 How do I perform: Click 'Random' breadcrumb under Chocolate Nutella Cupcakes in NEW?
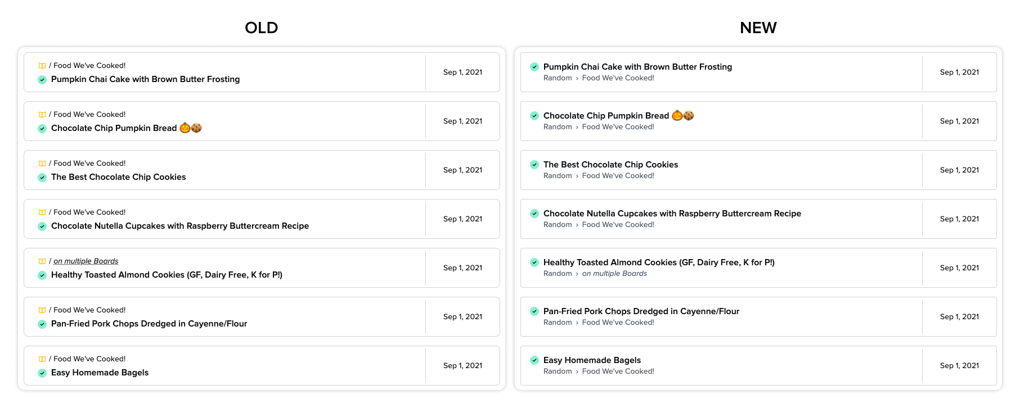[x=558, y=225]
